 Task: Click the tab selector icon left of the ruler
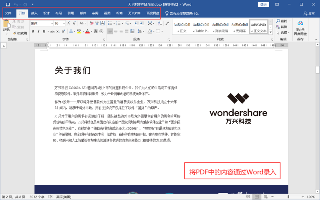point(4,46)
